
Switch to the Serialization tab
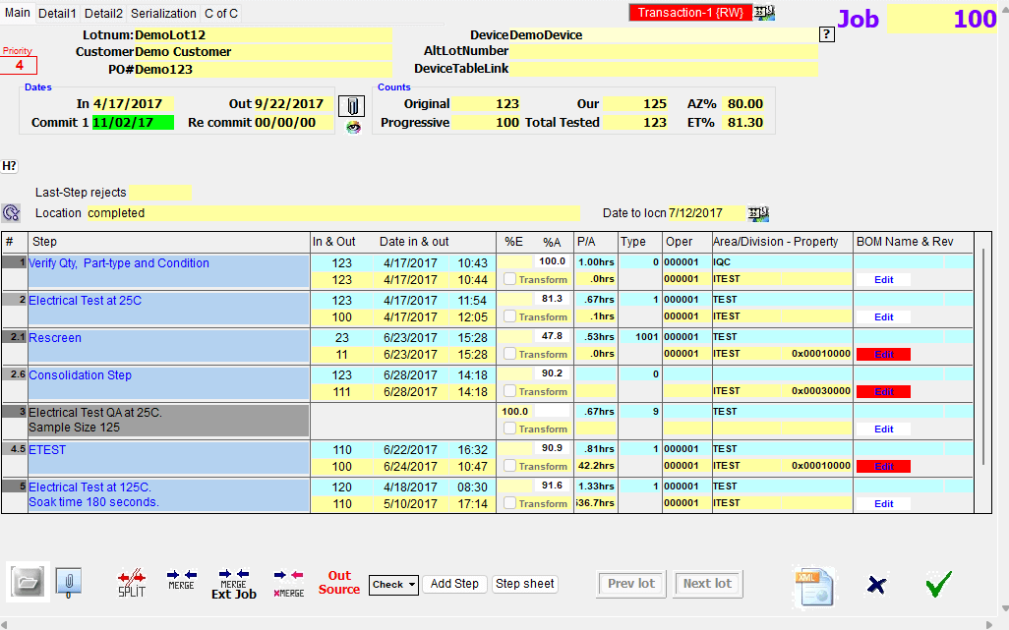pos(163,14)
